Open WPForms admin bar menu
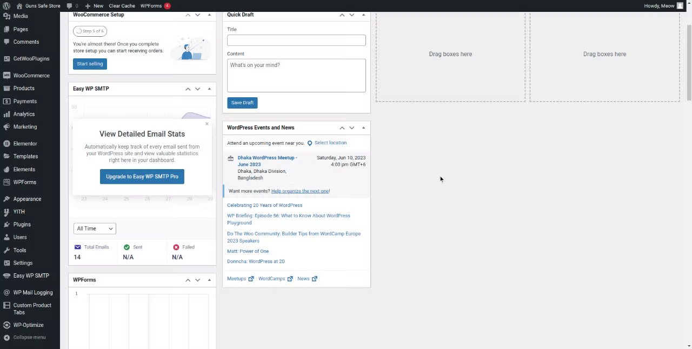 point(155,6)
